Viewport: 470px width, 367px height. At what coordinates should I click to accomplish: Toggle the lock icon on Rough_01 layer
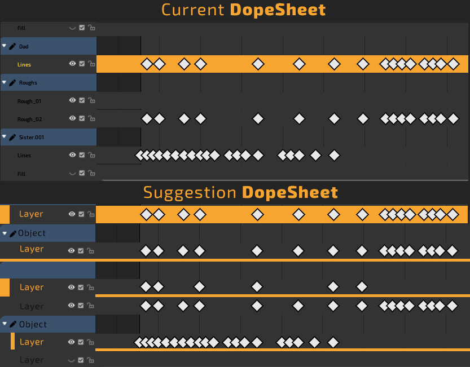pyautogui.click(x=91, y=100)
